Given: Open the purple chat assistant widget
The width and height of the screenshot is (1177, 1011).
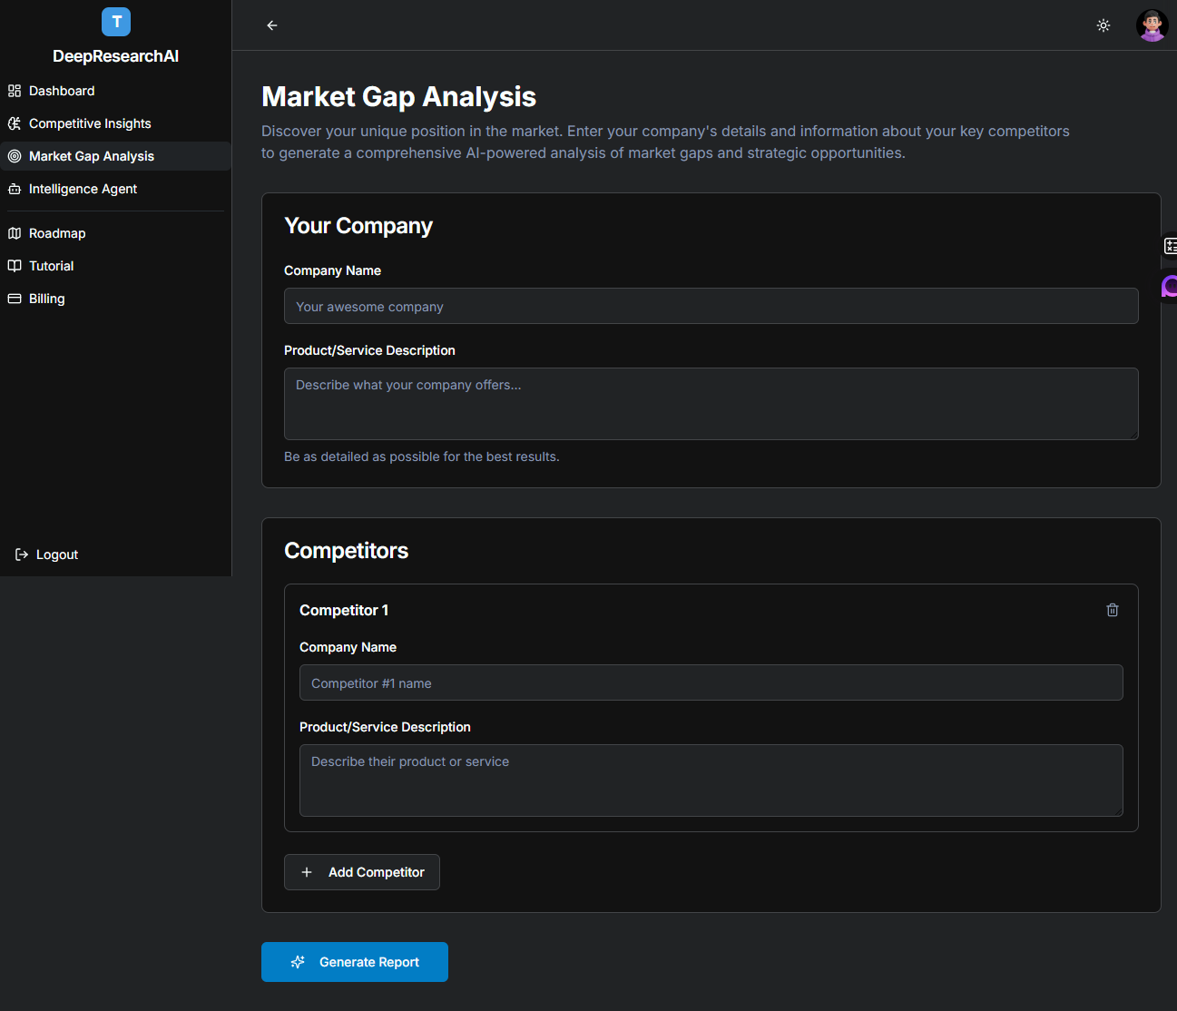Looking at the screenshot, I should coord(1169,287).
